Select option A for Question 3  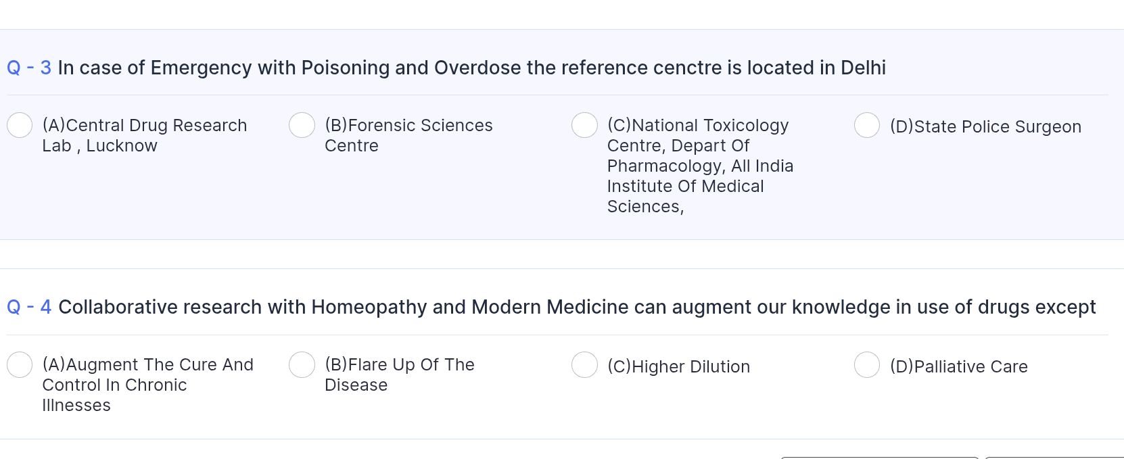(x=19, y=125)
